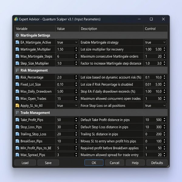Click the icon next to BreakEven_Pips
This screenshot has width=182, height=182.
pyautogui.click(x=17, y=141)
